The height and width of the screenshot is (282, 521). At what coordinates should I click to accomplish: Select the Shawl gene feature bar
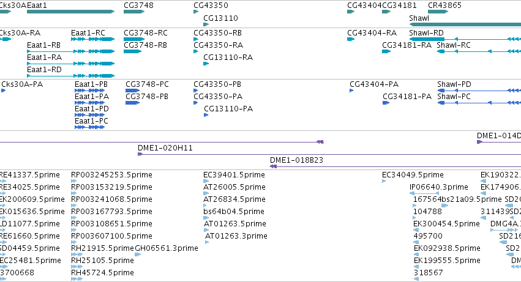click(x=465, y=24)
